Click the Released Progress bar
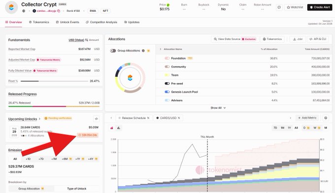 pyautogui.click(x=54, y=106)
